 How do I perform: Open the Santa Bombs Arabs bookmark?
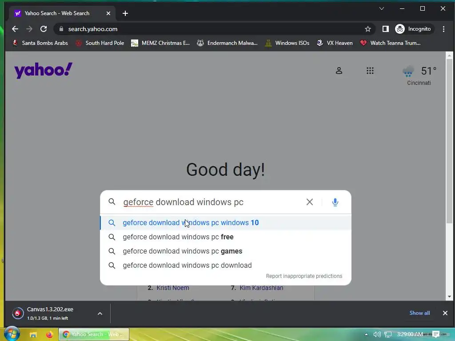40,43
